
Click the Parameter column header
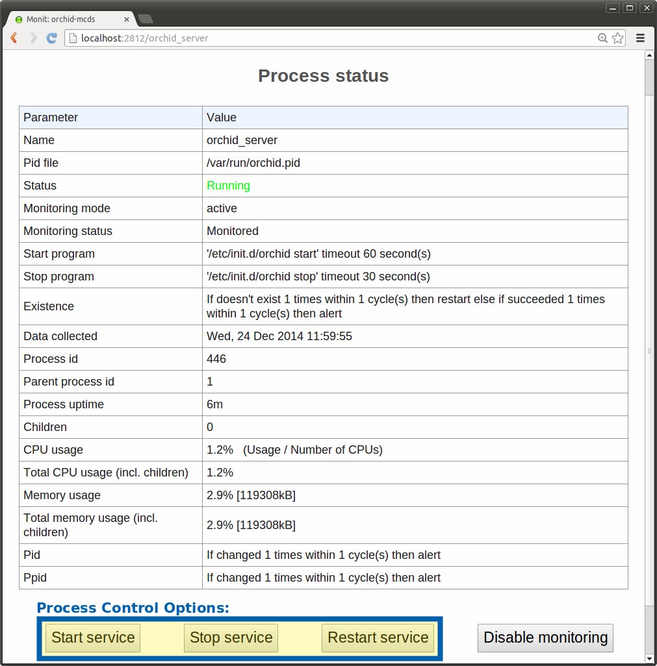point(51,117)
